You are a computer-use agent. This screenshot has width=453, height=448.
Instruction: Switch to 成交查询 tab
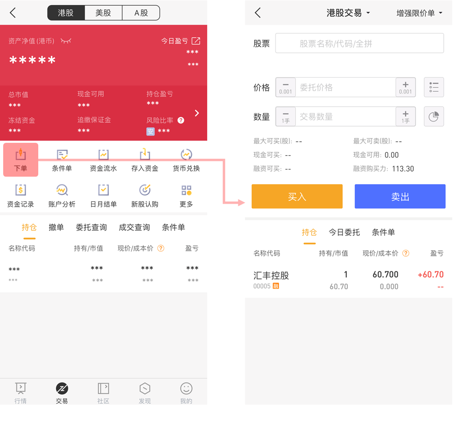(135, 227)
